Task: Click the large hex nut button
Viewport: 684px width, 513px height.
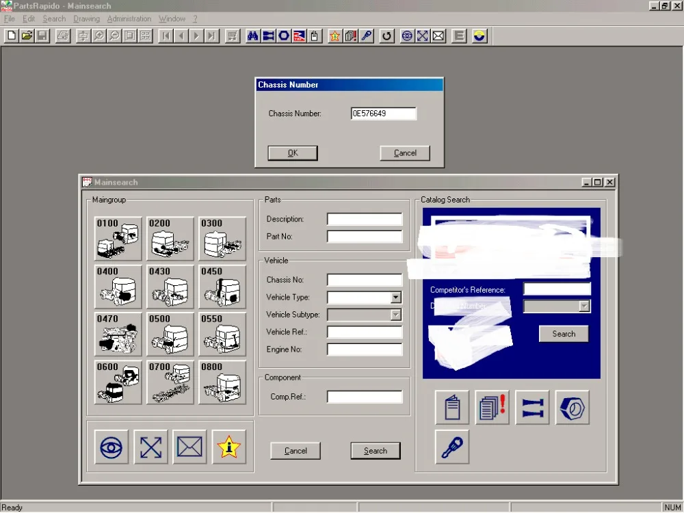Action: (573, 408)
